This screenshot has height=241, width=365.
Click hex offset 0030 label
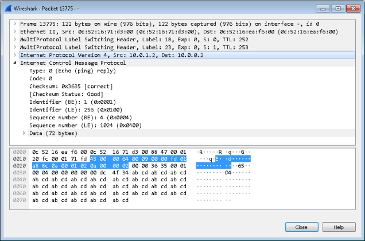coord(20,173)
